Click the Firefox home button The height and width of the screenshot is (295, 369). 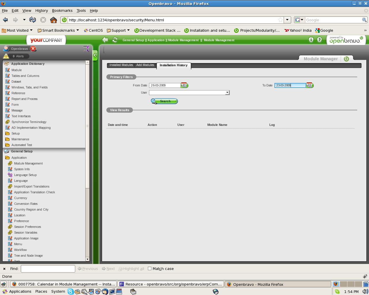coord(53,20)
